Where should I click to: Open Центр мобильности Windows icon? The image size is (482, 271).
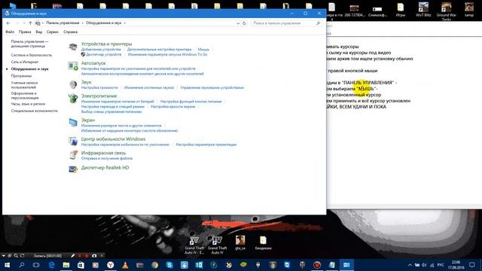coord(73,141)
